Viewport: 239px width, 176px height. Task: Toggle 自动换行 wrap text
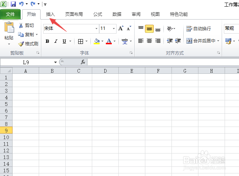198,28
